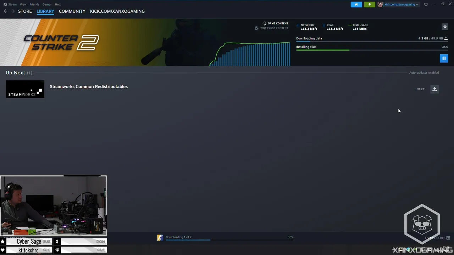The height and width of the screenshot is (255, 454).
Task: Click the account avatar image
Action: click(380, 4)
